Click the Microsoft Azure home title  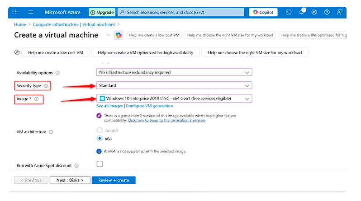coord(62,12)
